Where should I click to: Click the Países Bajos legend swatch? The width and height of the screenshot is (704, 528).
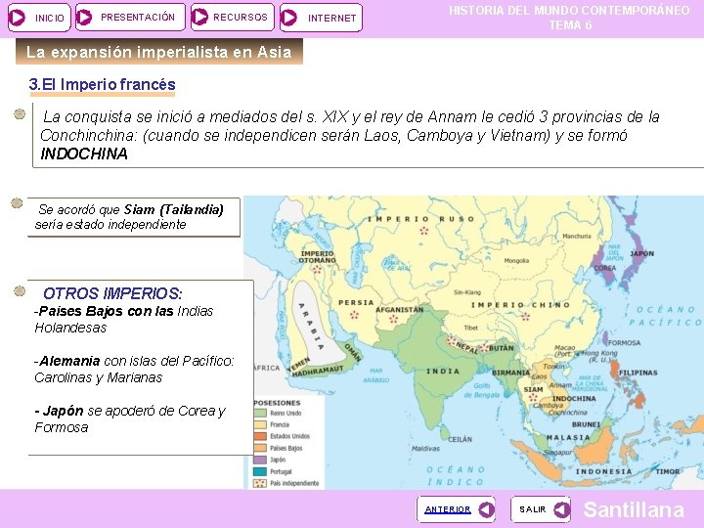tap(260, 448)
